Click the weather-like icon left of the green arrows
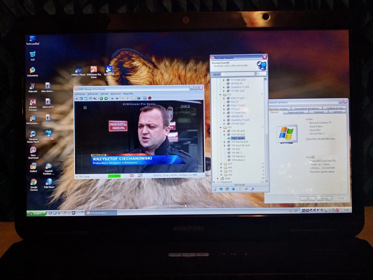Image resolution: width=373 pixels, height=280 pixels. point(95,99)
